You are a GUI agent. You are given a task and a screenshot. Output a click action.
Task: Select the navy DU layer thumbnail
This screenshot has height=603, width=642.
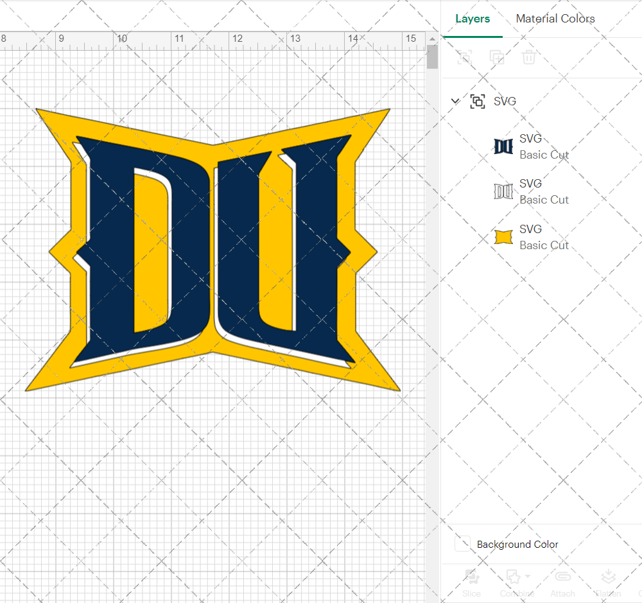click(503, 146)
